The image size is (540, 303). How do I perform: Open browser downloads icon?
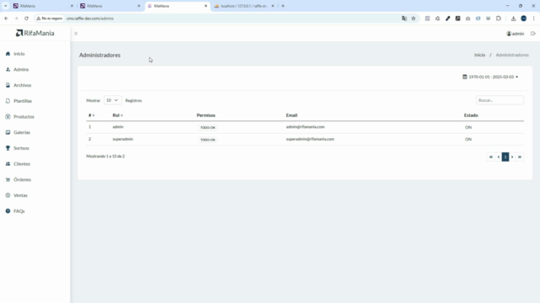pos(513,19)
